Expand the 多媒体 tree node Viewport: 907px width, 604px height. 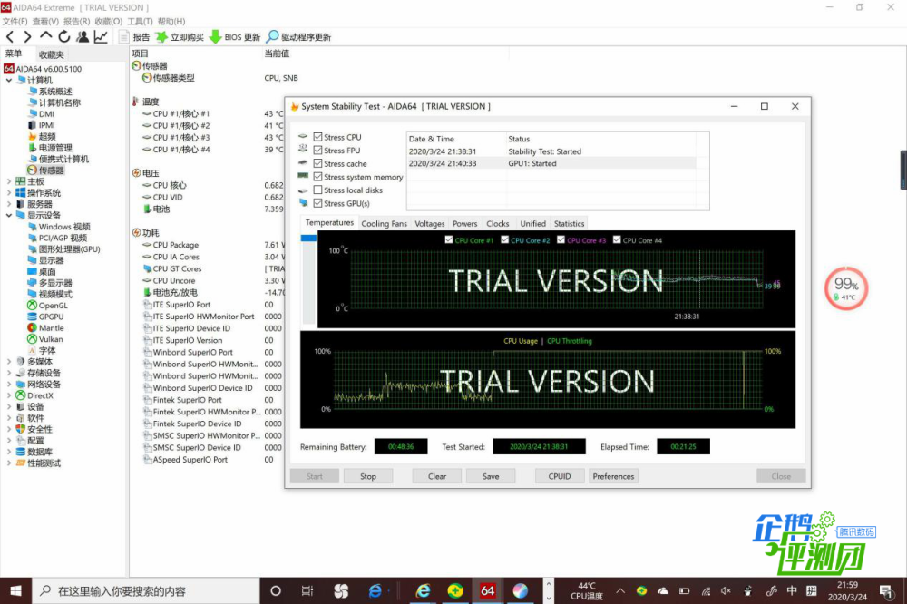coord(9,362)
